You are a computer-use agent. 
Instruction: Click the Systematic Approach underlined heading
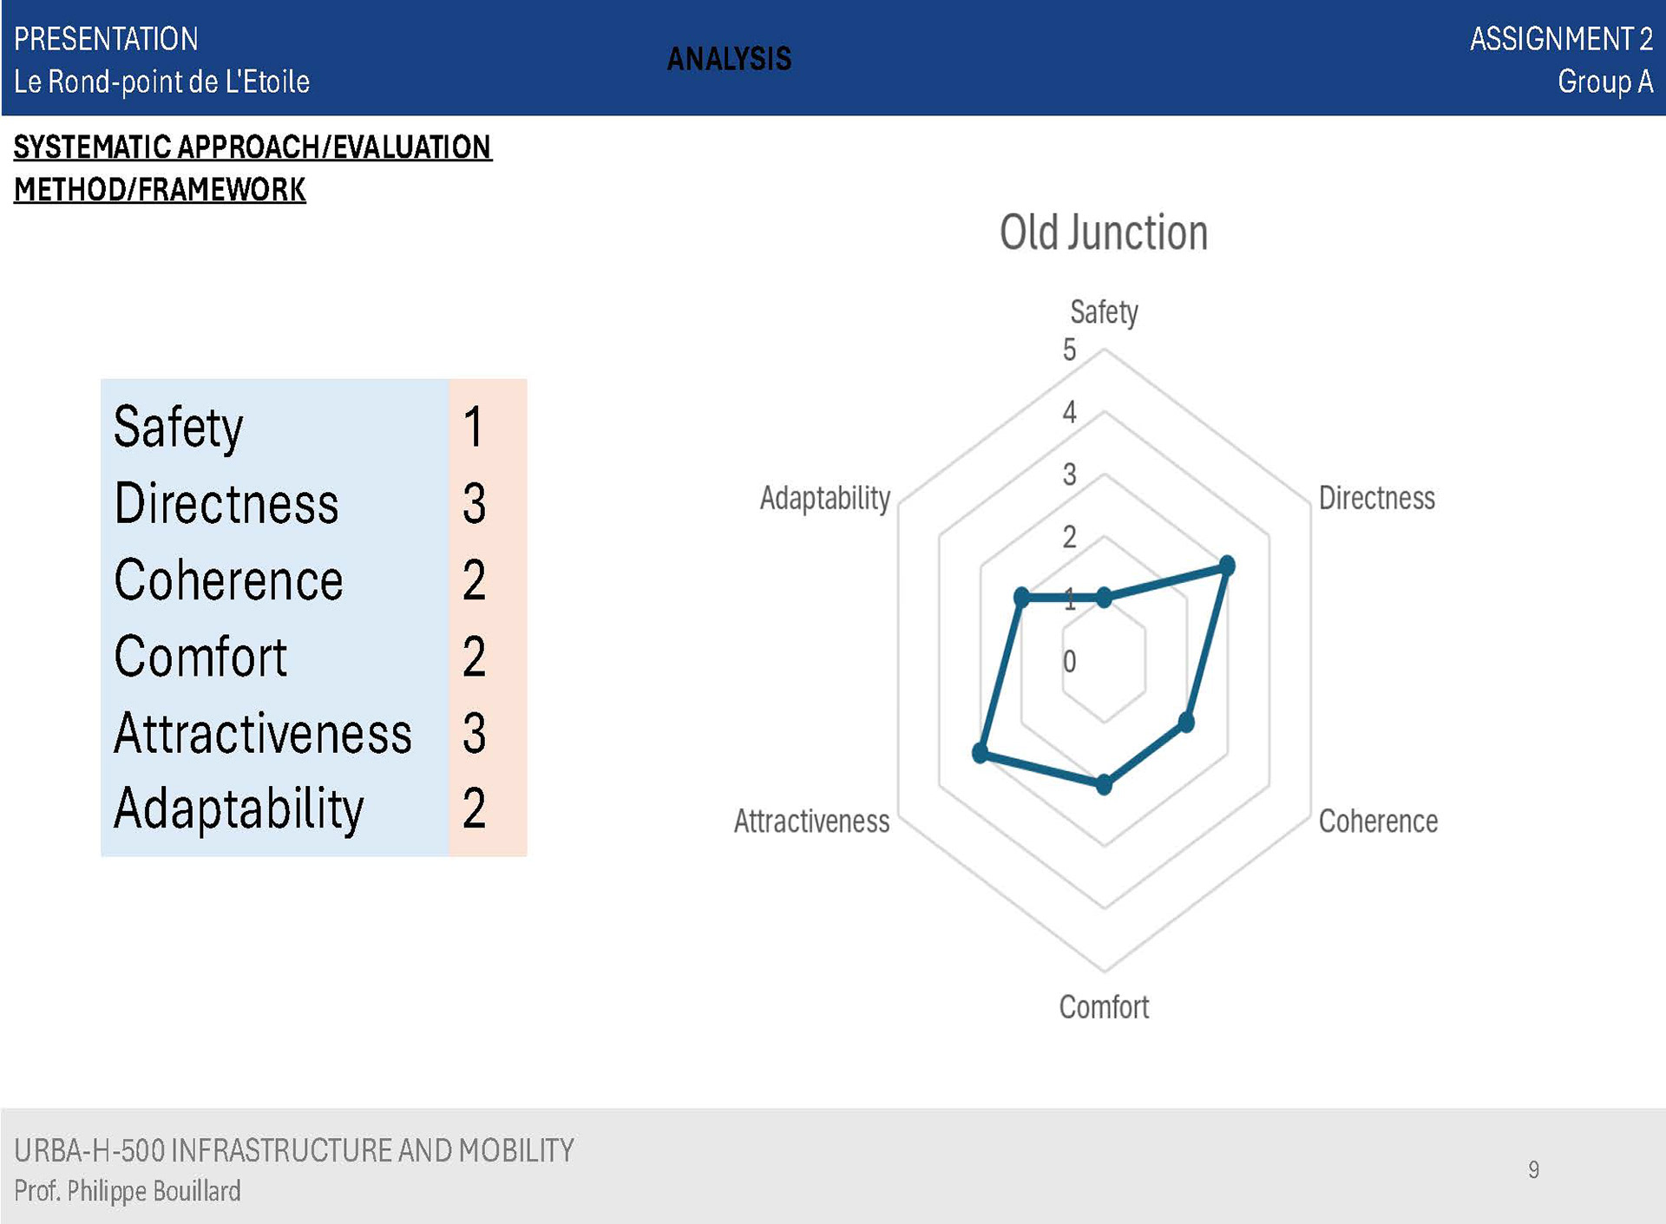click(253, 147)
